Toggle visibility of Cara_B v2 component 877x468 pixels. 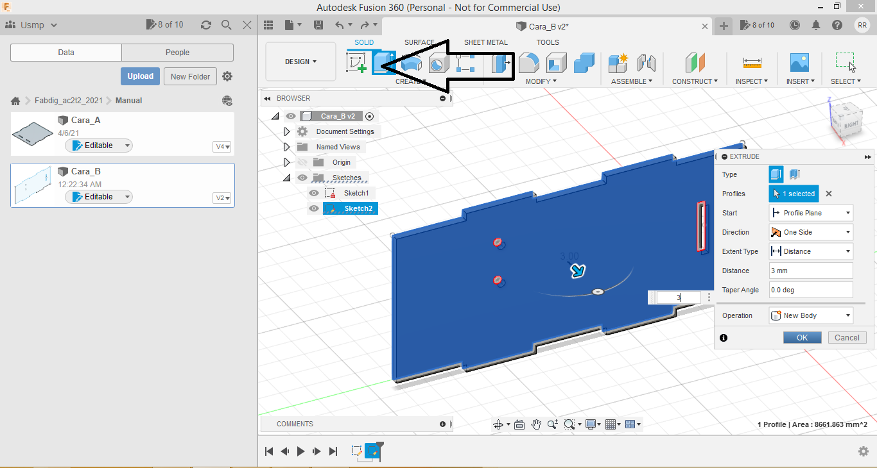pos(291,116)
